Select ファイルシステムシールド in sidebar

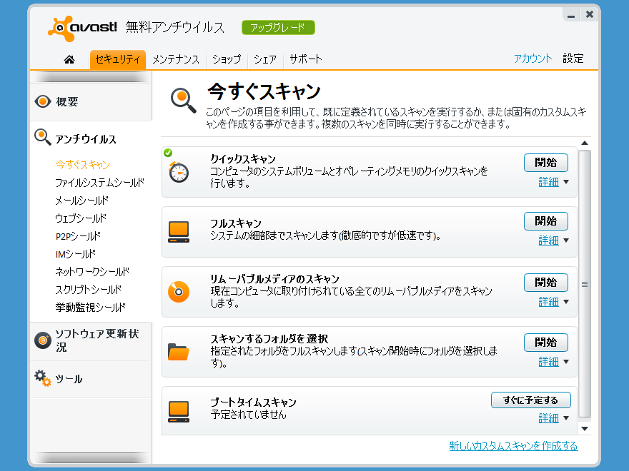click(99, 183)
